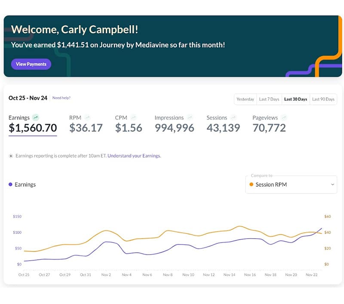Select the Yesterday date range
Image resolution: width=344 pixels, height=304 pixels.
[x=245, y=99]
